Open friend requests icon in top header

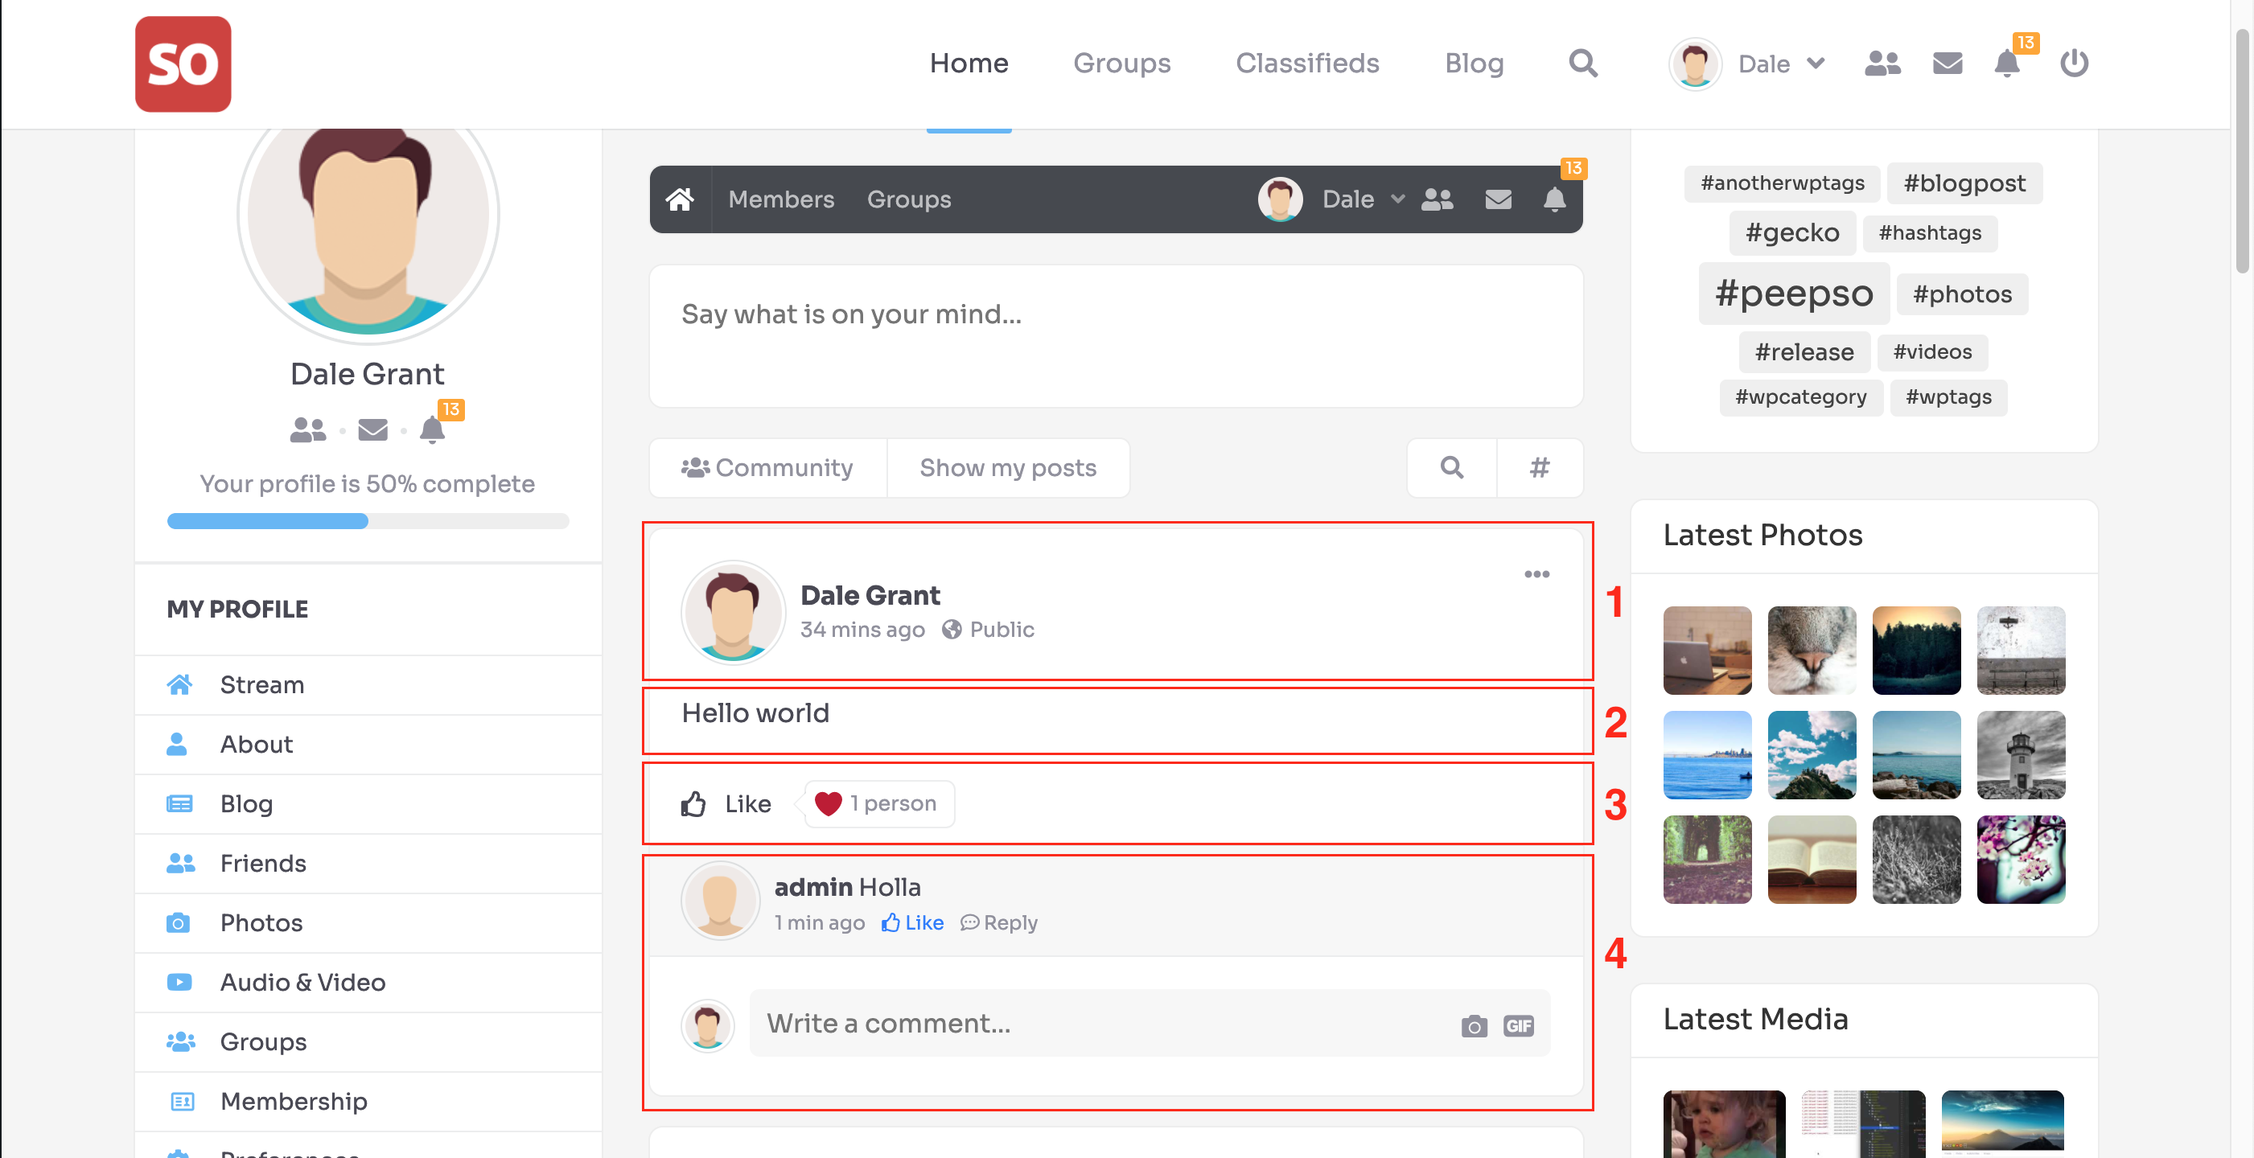pos(1882,63)
